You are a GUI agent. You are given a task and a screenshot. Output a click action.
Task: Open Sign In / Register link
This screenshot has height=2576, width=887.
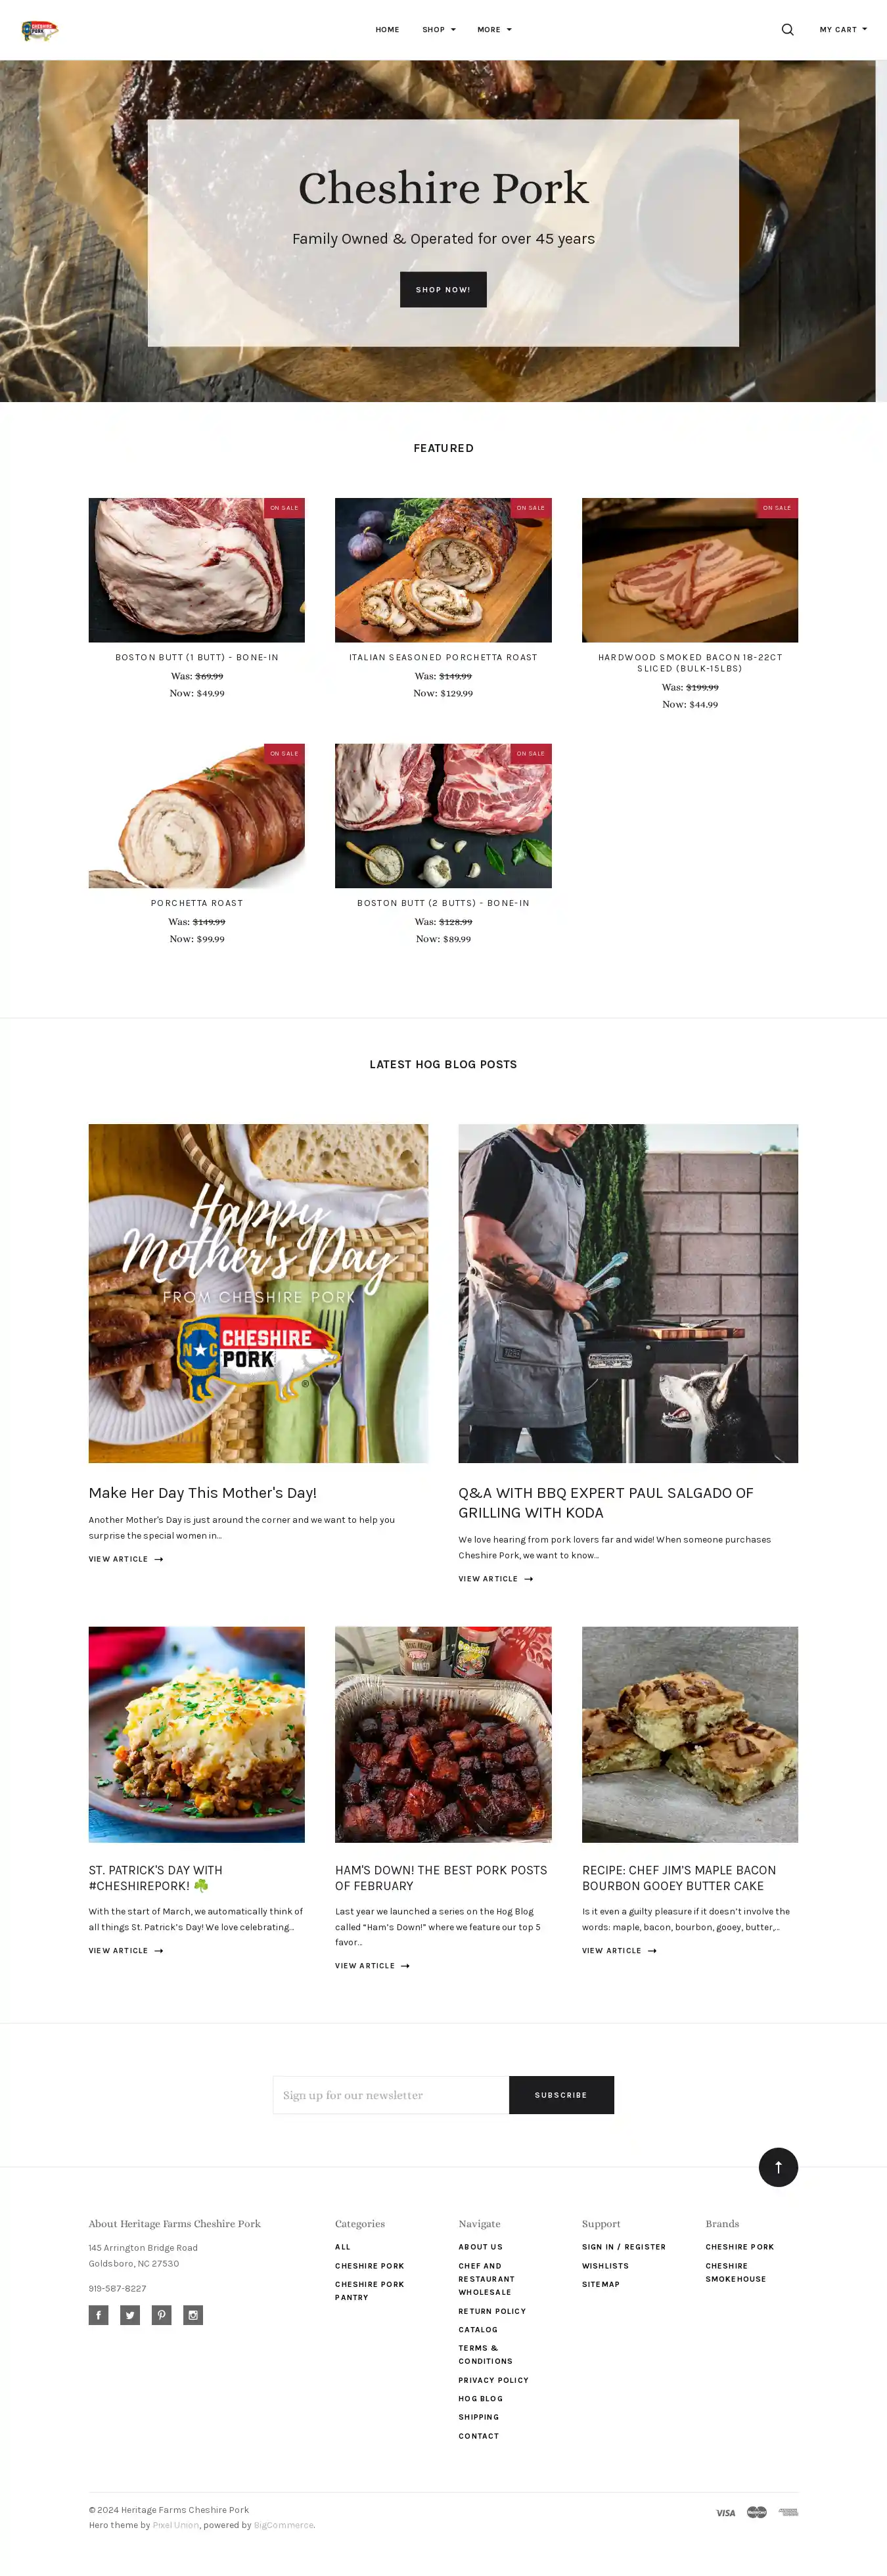(x=624, y=2247)
